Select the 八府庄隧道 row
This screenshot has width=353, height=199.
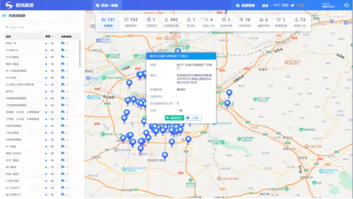point(42,133)
